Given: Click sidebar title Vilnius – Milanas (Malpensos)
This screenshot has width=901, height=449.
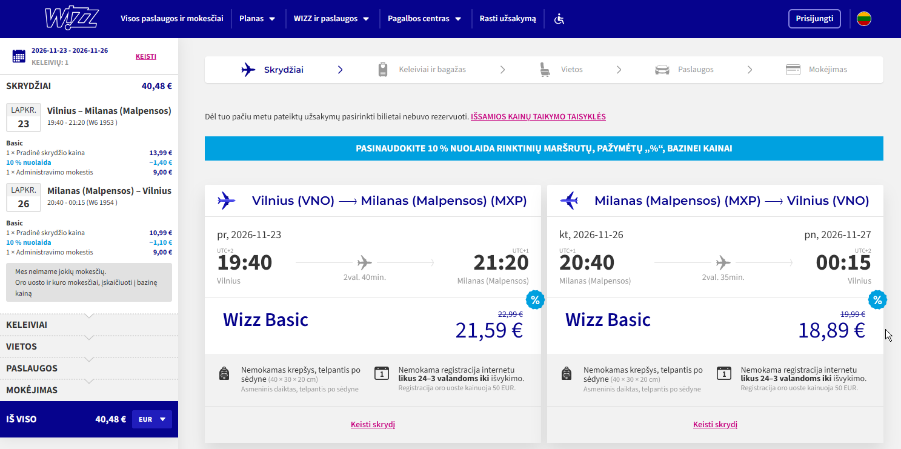Looking at the screenshot, I should click(109, 111).
